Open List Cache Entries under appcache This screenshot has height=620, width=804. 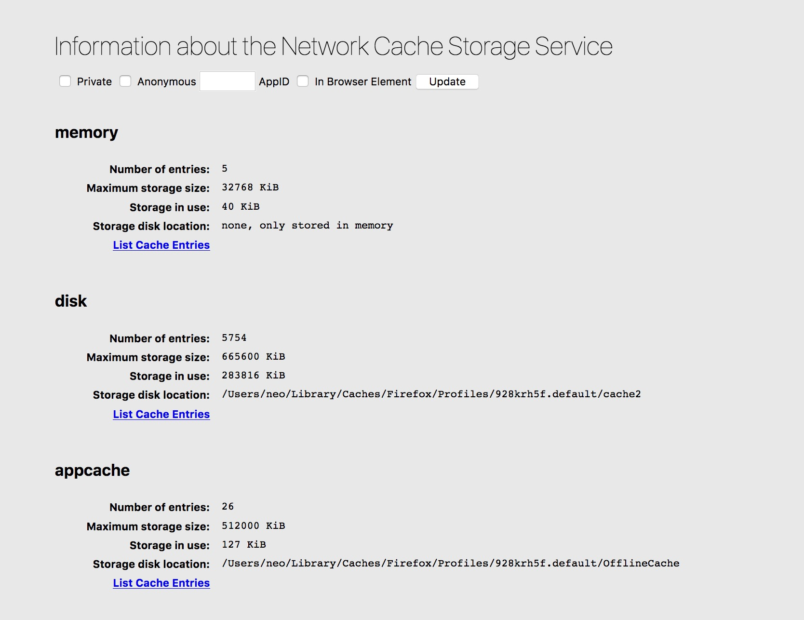tap(161, 583)
